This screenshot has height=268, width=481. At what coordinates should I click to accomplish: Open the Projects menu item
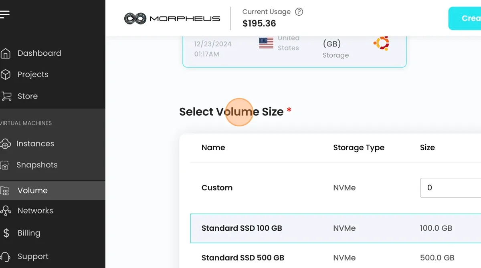click(x=33, y=75)
